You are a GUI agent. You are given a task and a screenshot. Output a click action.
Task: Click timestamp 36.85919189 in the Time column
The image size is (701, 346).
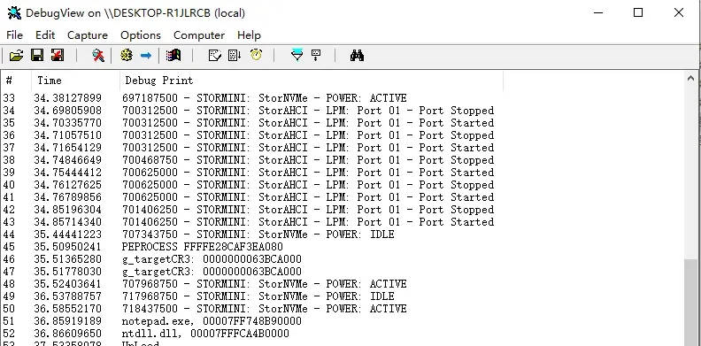(67, 321)
